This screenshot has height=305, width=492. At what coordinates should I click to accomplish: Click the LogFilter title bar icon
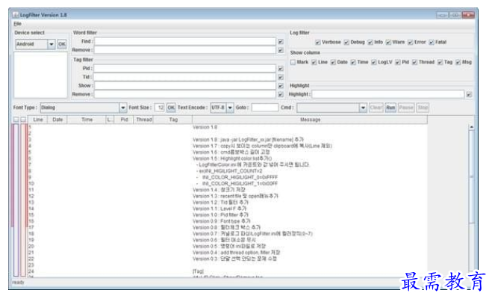click(x=16, y=15)
